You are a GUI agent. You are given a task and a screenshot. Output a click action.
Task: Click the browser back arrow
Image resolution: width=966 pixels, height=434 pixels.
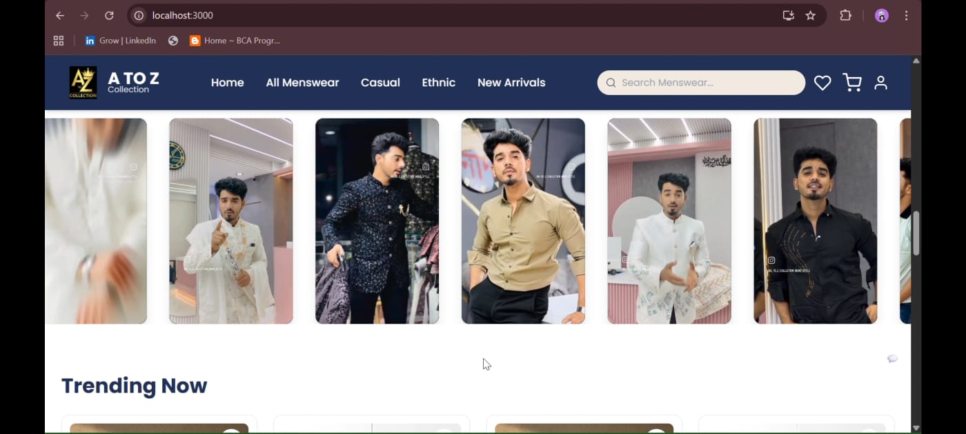60,15
